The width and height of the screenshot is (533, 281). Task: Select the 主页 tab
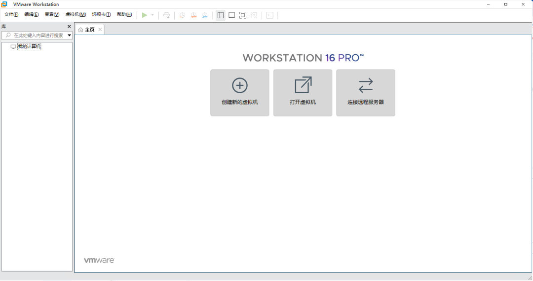pyautogui.click(x=90, y=30)
